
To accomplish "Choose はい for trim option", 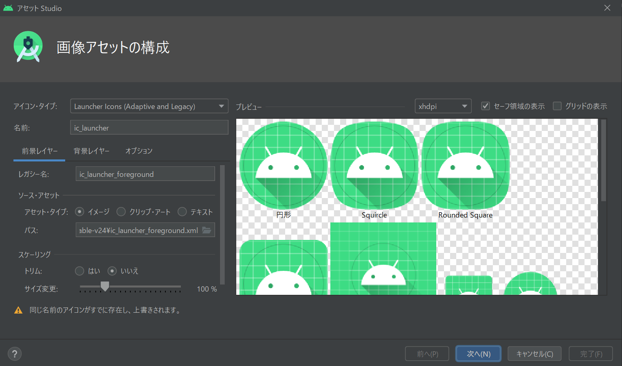I will tap(80, 271).
